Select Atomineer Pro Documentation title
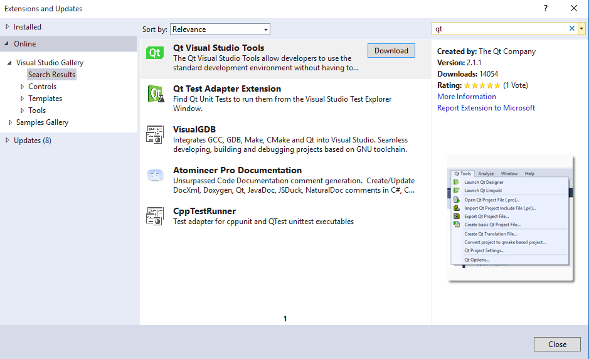 237,170
